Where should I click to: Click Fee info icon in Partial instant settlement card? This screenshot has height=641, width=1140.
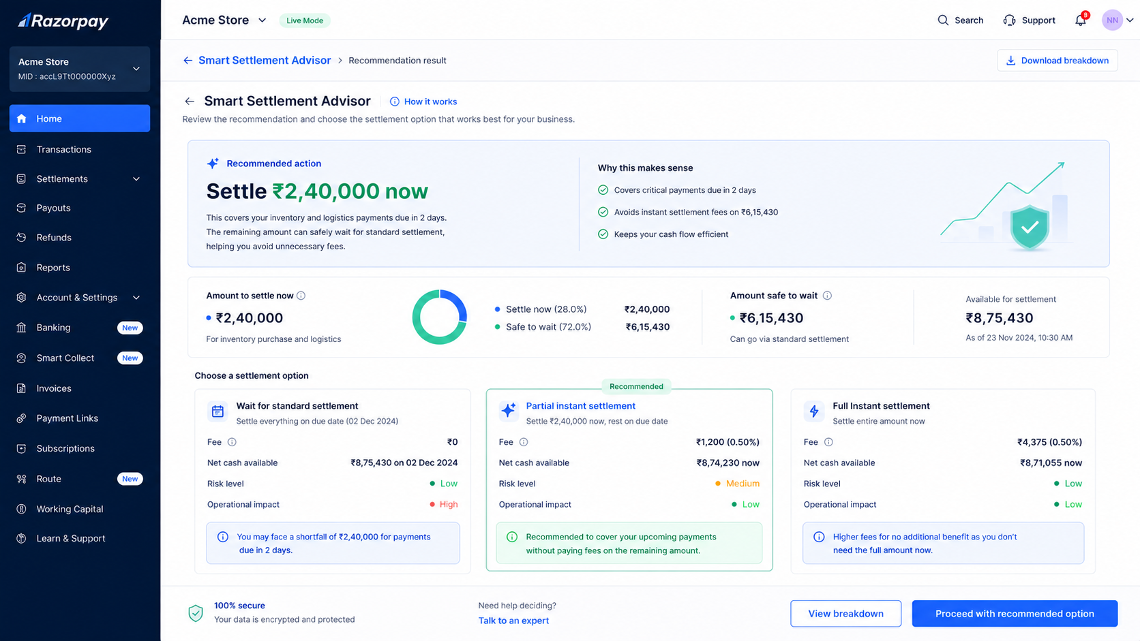coord(524,442)
